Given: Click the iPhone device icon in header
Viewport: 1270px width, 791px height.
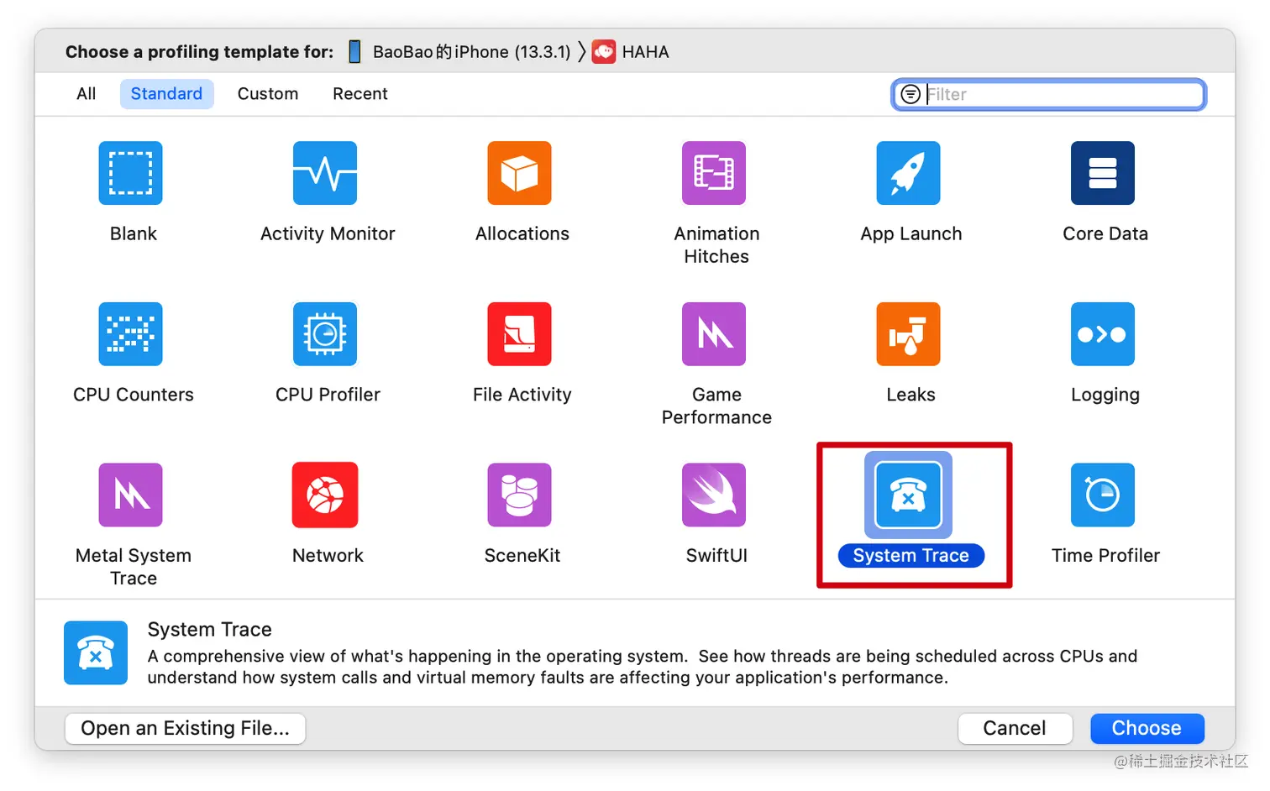Looking at the screenshot, I should point(354,52).
